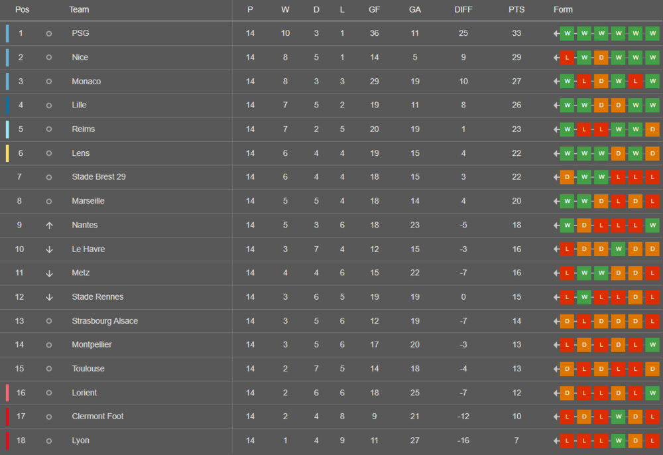Click the form arrow in PSG row

(x=556, y=33)
